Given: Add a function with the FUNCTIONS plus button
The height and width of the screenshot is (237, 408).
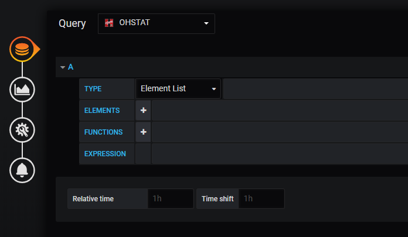Looking at the screenshot, I should (x=143, y=132).
